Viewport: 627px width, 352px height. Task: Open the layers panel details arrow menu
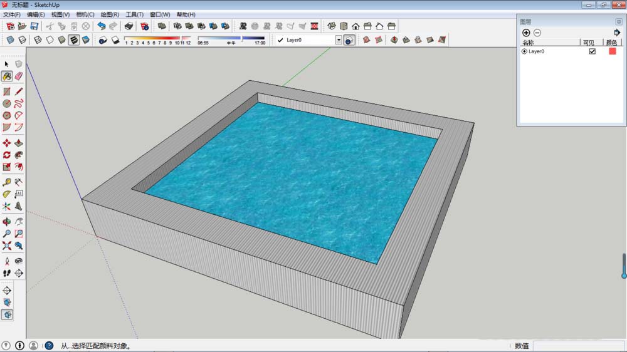(617, 33)
